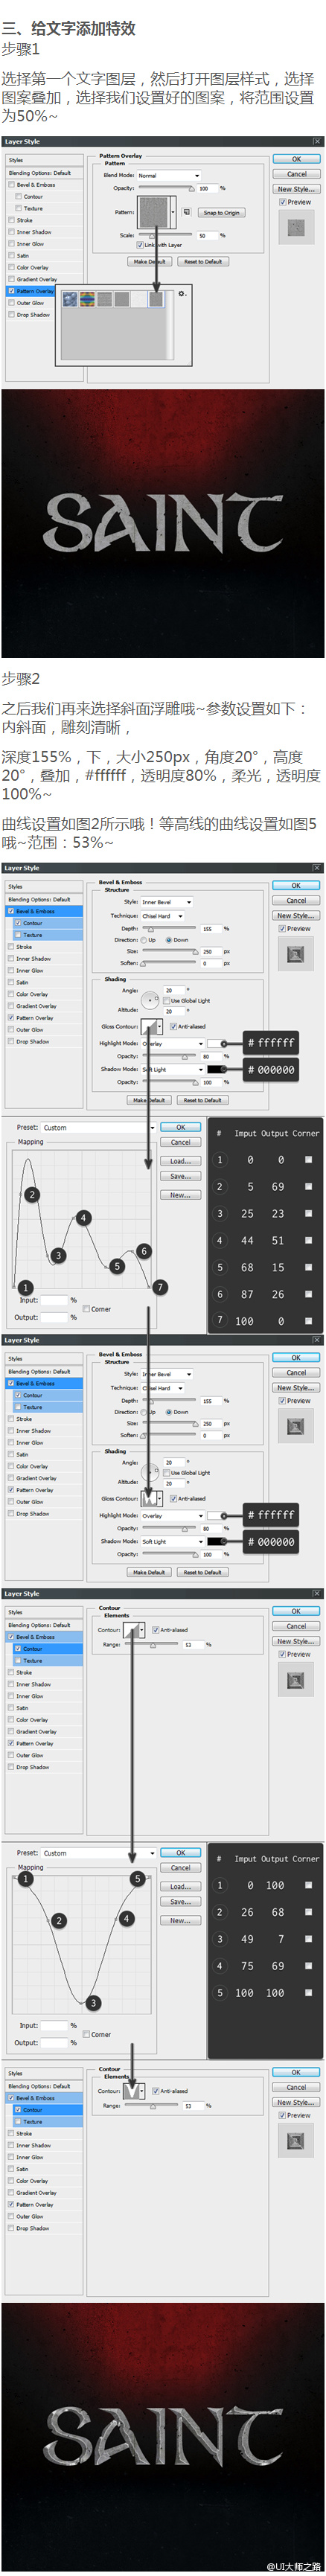Click the Scale value field showing 50
This screenshot has height=2576, width=326.
pos(206,236)
